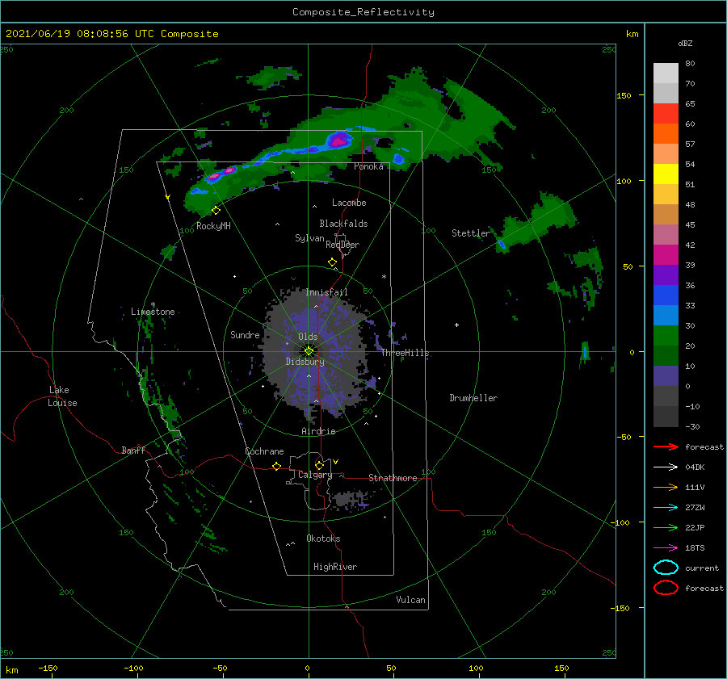Click the red swatch in dBZ scale

(666, 114)
